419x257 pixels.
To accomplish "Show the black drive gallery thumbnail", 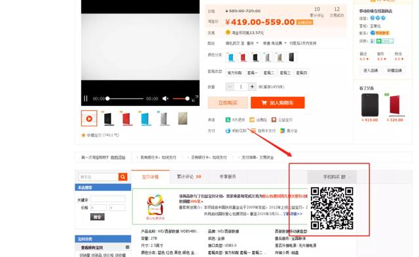I will [x=108, y=118].
